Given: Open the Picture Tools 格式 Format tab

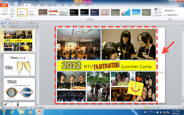Looking at the screenshot, I should point(87,5).
